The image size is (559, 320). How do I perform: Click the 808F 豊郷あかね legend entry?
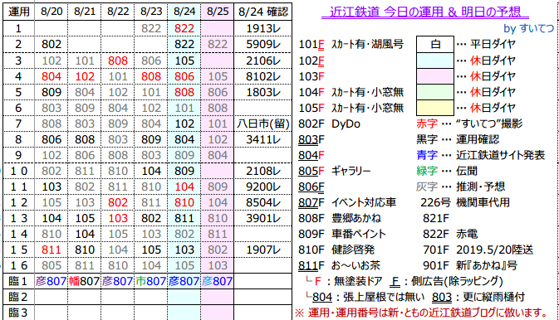pos(340,218)
